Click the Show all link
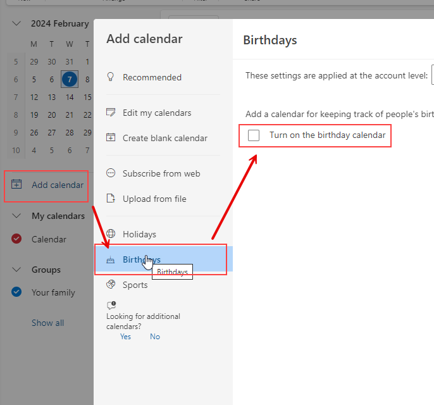This screenshot has width=434, height=405. [x=47, y=323]
